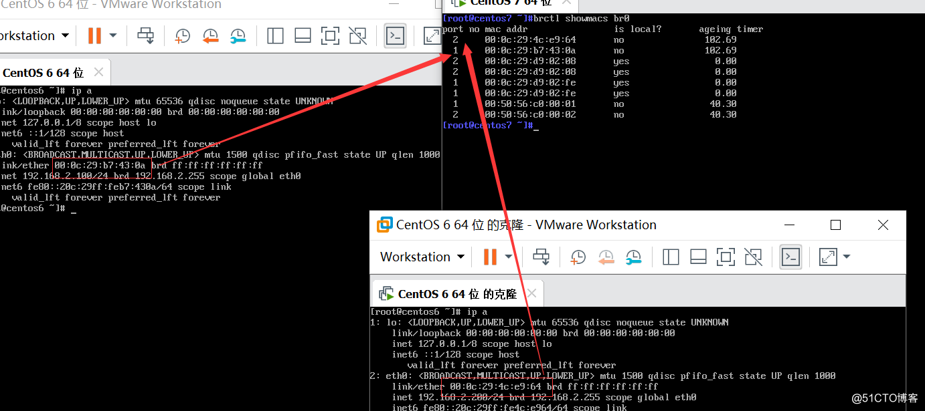Click greyed revert snapshot icon in clone window
Screen dimensions: 925x411
tap(606, 257)
